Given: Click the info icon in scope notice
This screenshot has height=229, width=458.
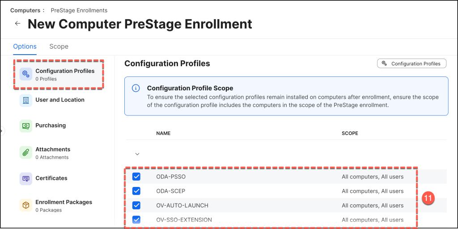Looking at the screenshot, I should [x=136, y=88].
